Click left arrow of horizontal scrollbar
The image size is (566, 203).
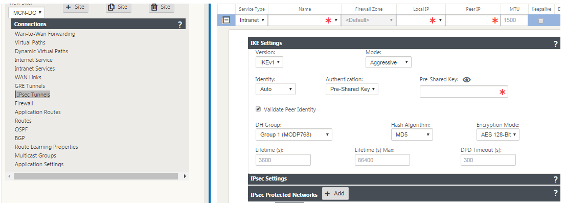pyautogui.click(x=9, y=176)
